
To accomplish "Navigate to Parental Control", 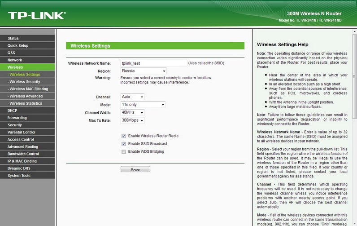I will pyautogui.click(x=22, y=132).
